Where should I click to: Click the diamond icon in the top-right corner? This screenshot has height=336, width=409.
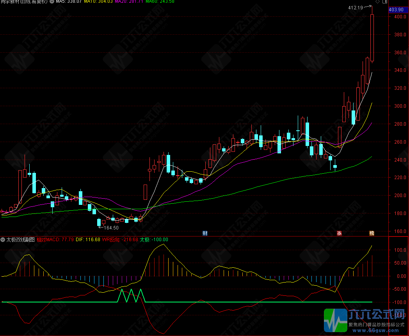377,2
